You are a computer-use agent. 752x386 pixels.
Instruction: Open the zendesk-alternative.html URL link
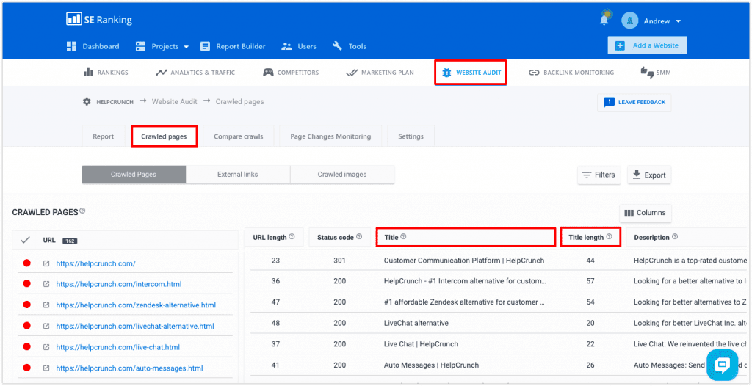coord(136,305)
